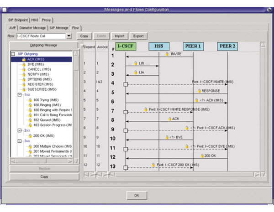Viewport: 274px width, 212px height.
Task: Click the lock icon next to RESPONSE message
Action: tap(199, 91)
